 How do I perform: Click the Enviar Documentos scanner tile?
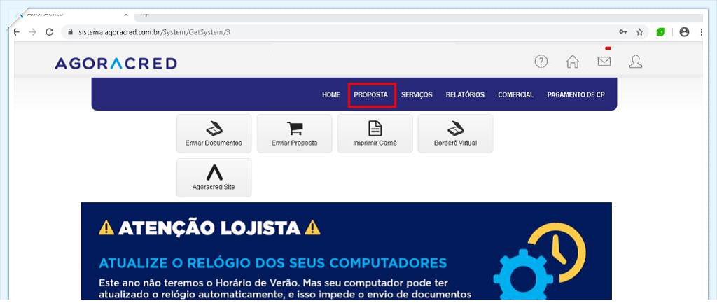(214, 134)
